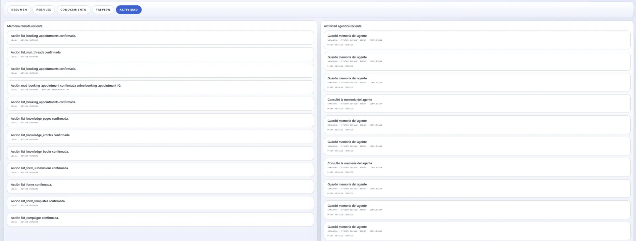Expand Ver detalle técnico in topmost Guardó memoria card

coord(341,45)
